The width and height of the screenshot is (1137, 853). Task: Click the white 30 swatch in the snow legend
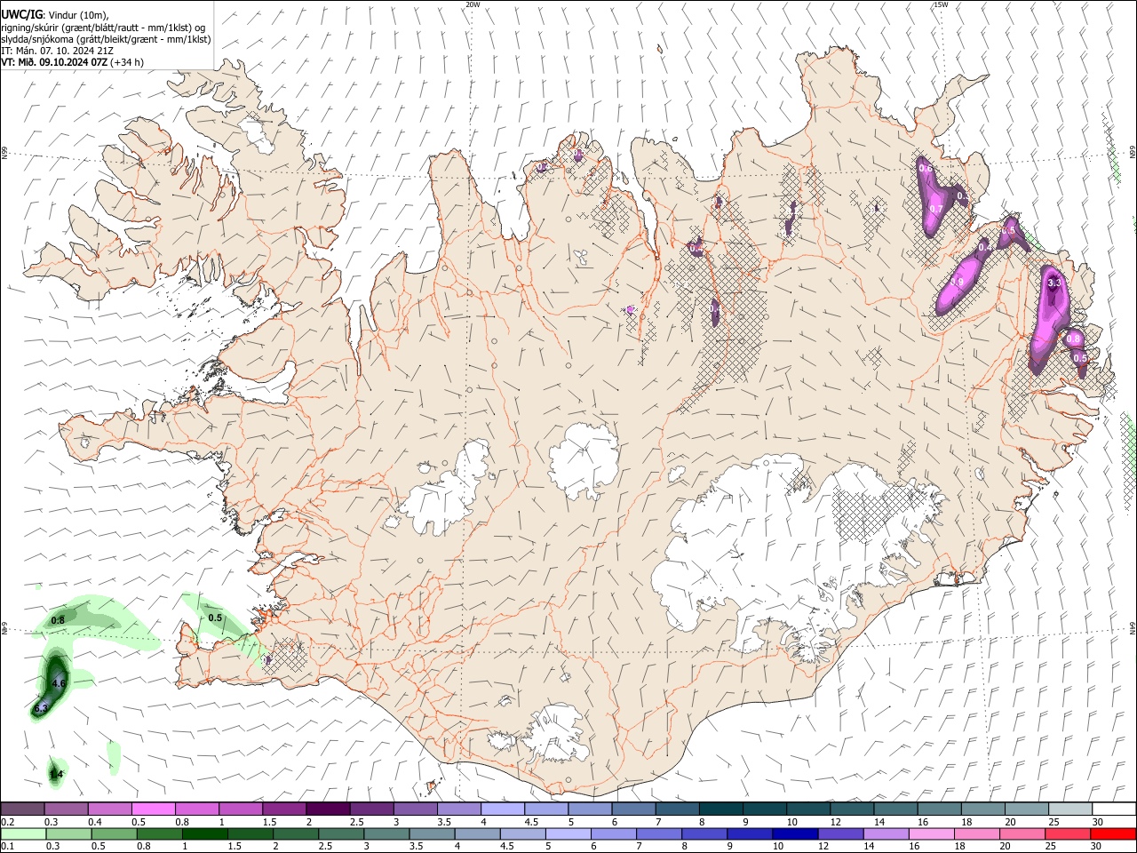pos(1114,809)
